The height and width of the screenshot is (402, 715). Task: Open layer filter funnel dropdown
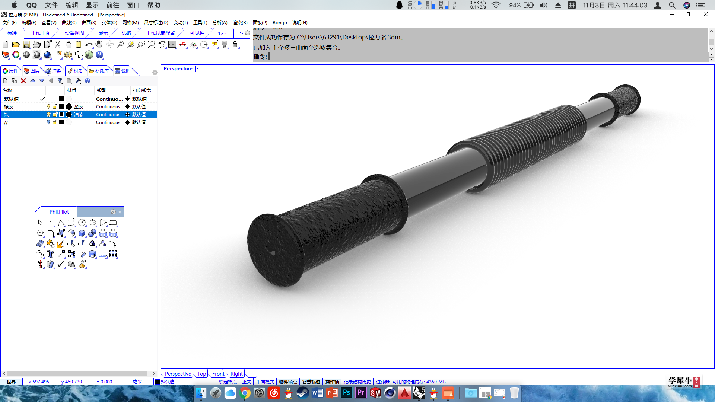pyautogui.click(x=60, y=81)
